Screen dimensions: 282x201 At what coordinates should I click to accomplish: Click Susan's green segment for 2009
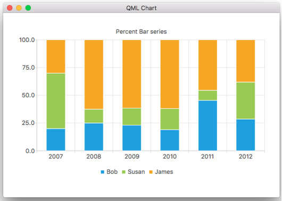(x=132, y=116)
